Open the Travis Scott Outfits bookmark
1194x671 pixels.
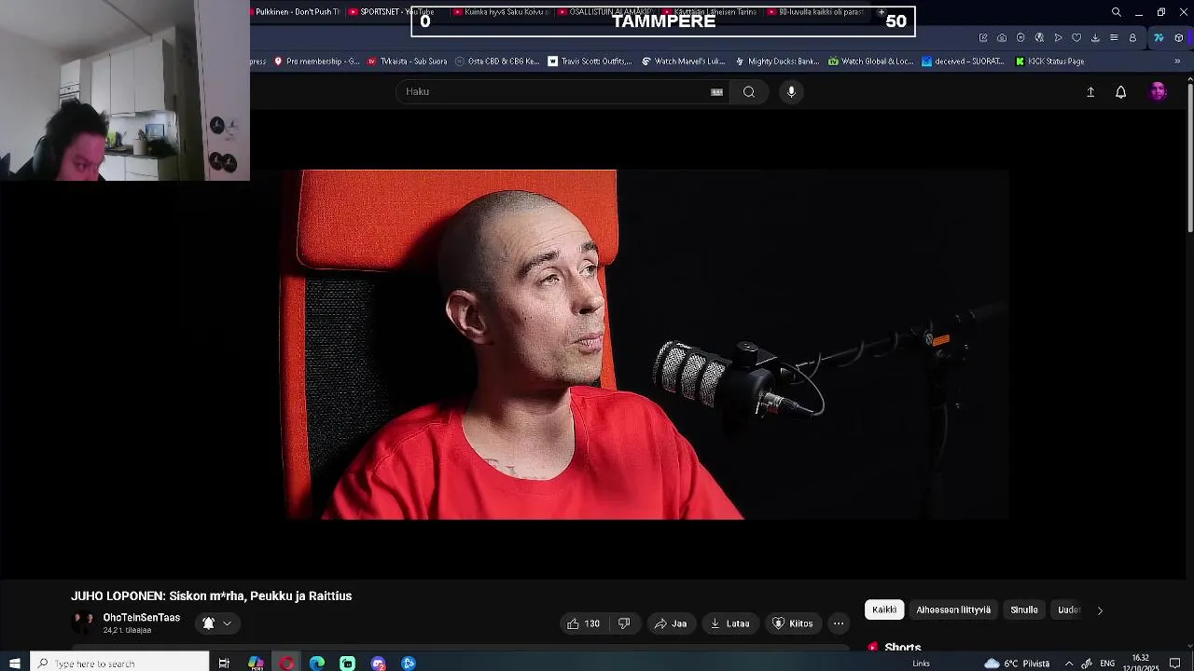[590, 62]
